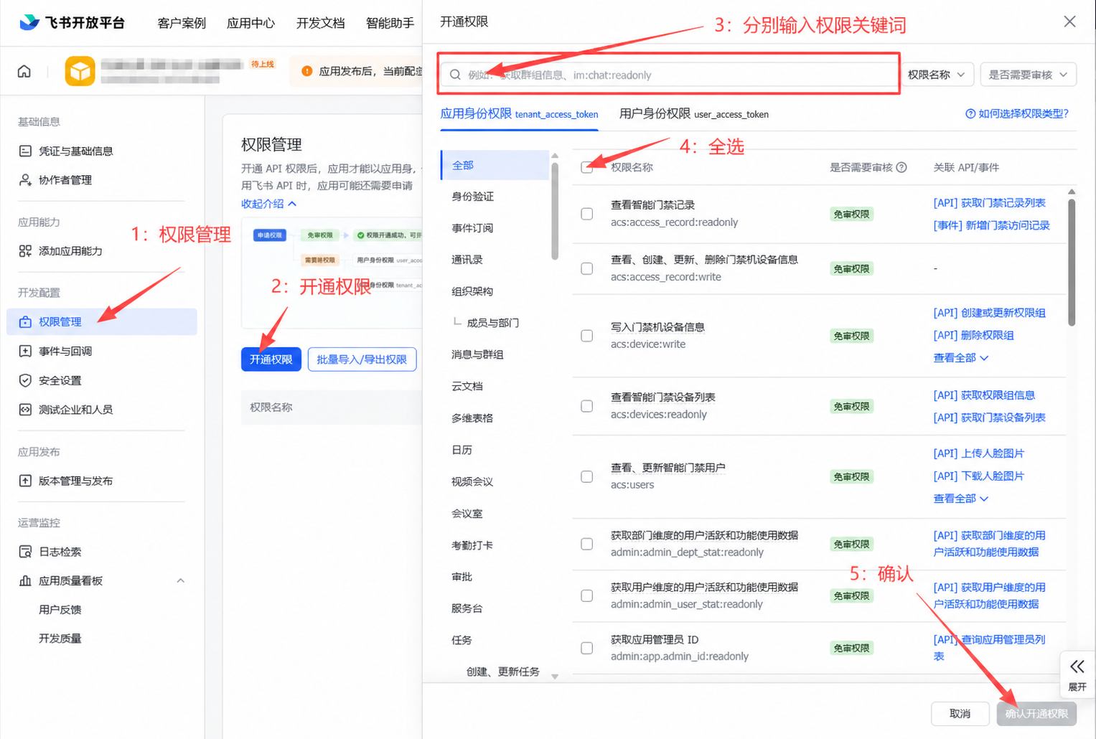Image resolution: width=1096 pixels, height=739 pixels.
Task: Select 身份验证 permission category
Action: click(x=472, y=197)
